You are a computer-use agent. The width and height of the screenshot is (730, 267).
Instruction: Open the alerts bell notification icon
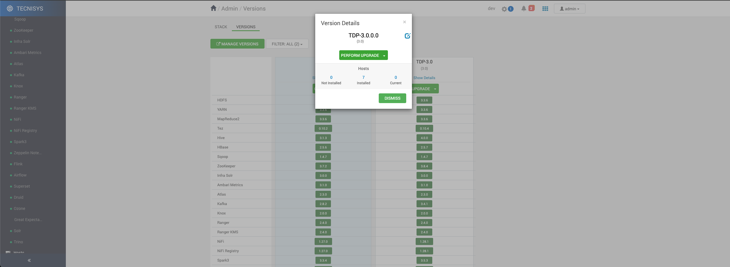coord(524,9)
